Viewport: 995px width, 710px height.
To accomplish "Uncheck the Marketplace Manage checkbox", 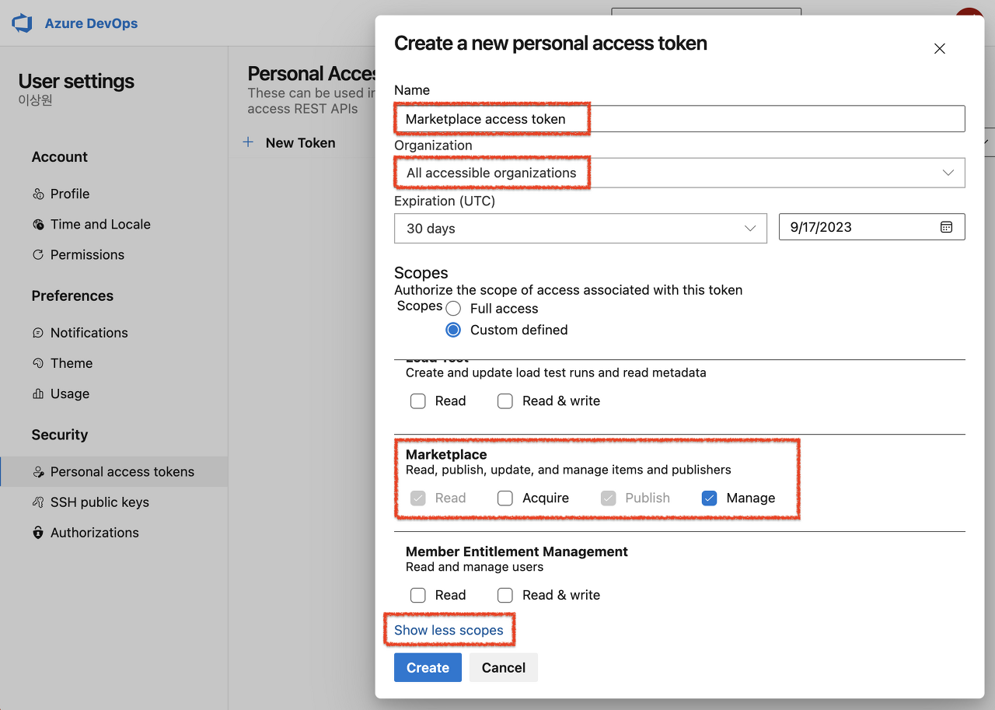I will 709,498.
